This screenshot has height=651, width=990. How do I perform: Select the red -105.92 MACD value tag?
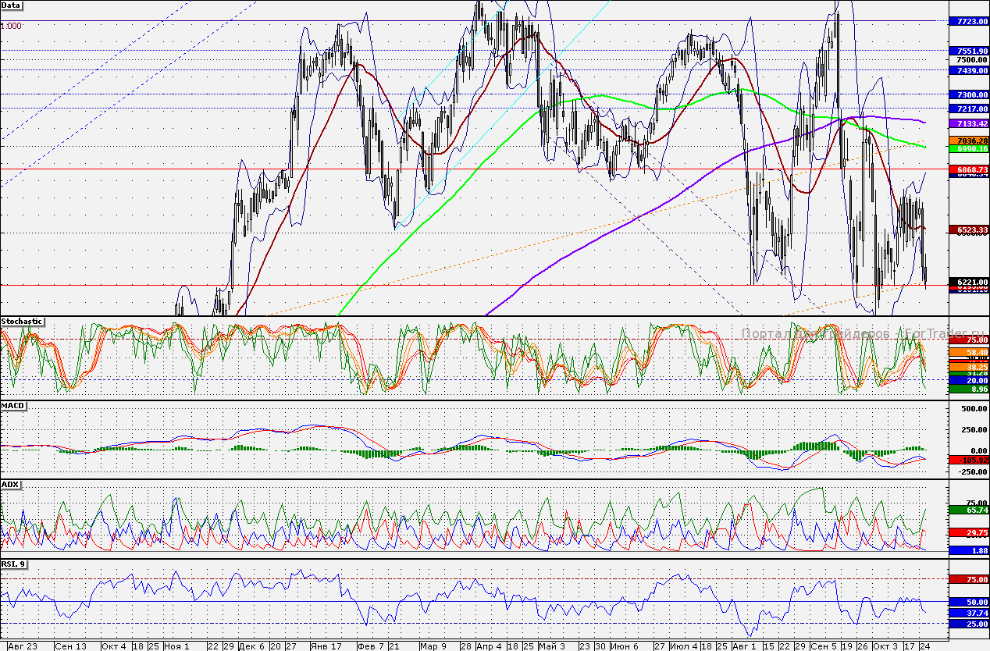968,460
